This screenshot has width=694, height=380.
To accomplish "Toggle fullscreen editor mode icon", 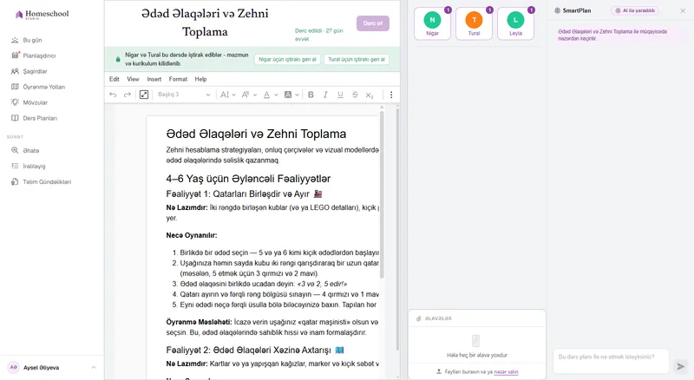I will coord(144,95).
